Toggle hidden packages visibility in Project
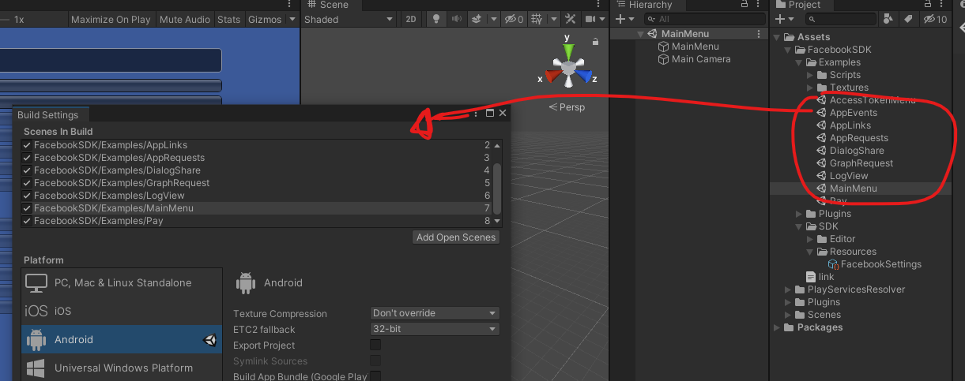This screenshot has width=965, height=381. click(x=935, y=19)
